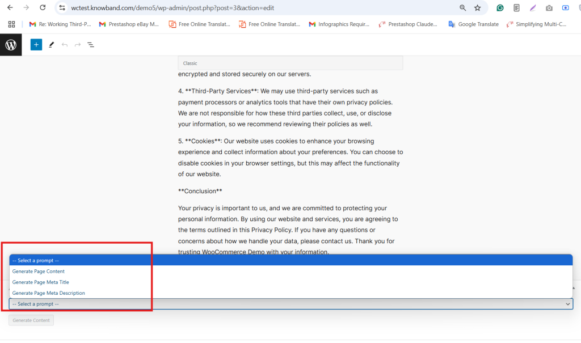Select the highlighted '-- Select a prompt --' option
581x343 pixels.
291,260
